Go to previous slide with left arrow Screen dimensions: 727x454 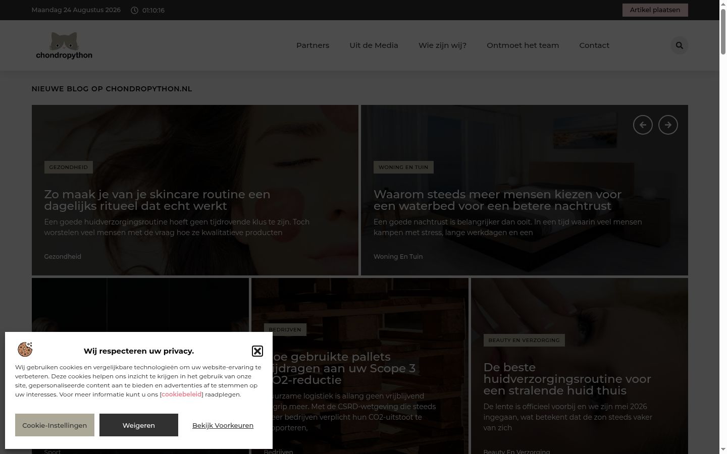coord(643,125)
